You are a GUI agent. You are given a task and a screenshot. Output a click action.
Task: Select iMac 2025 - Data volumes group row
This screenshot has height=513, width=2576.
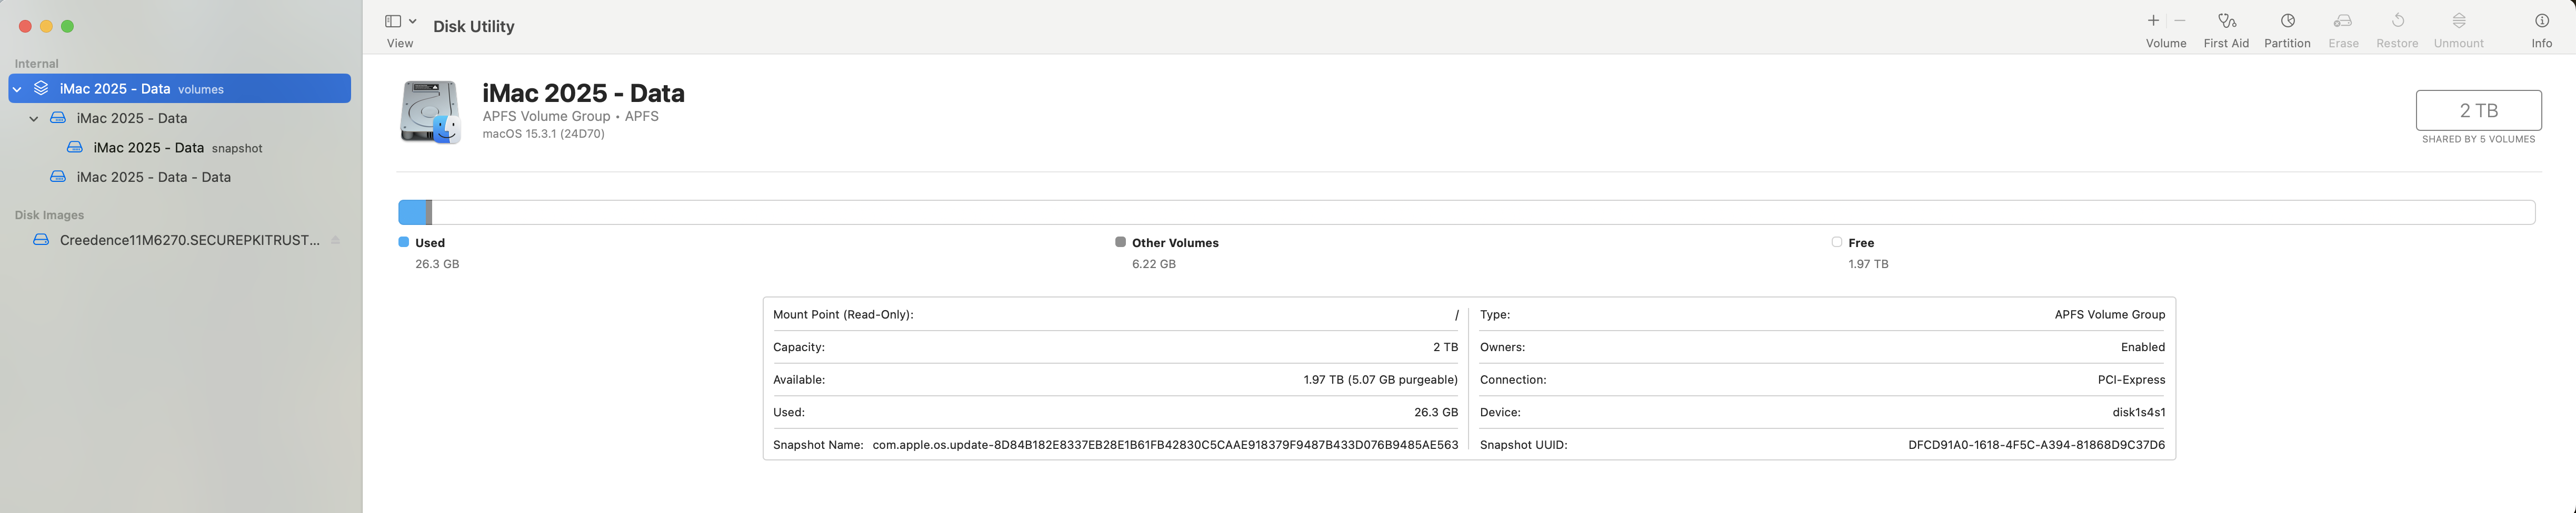pyautogui.click(x=180, y=89)
